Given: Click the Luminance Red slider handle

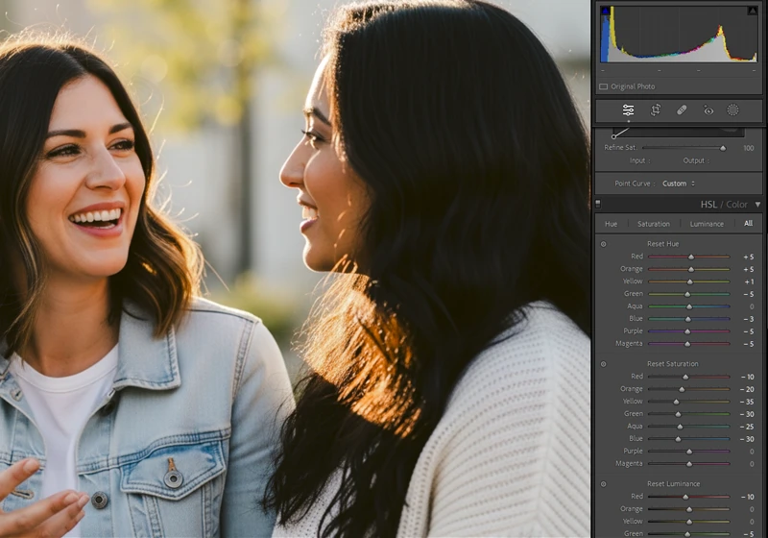Looking at the screenshot, I should [x=685, y=497].
